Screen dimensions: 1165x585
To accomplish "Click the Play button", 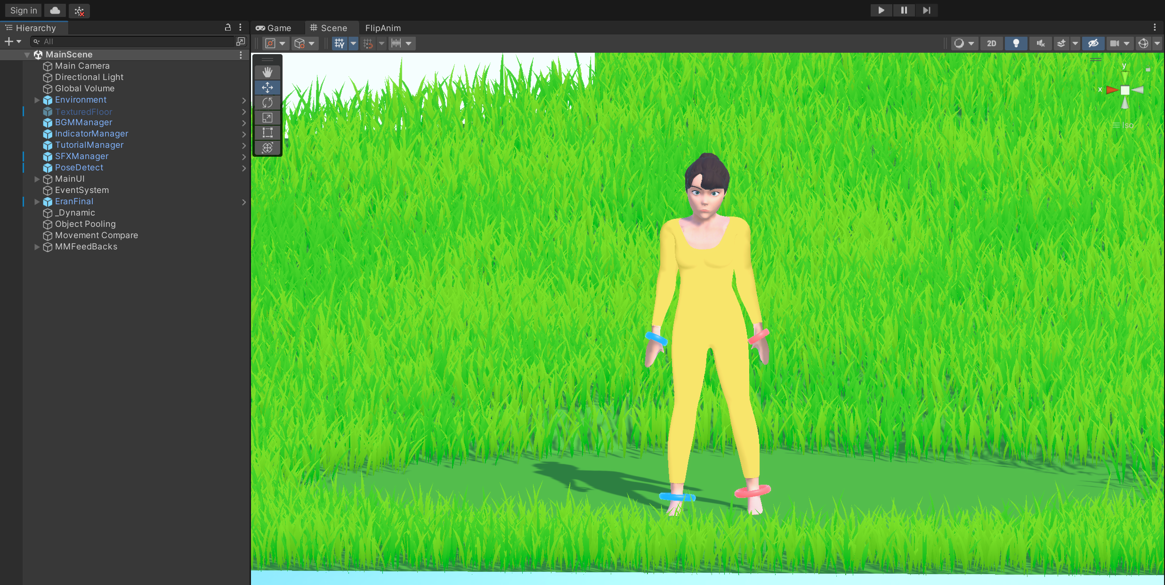I will [881, 10].
